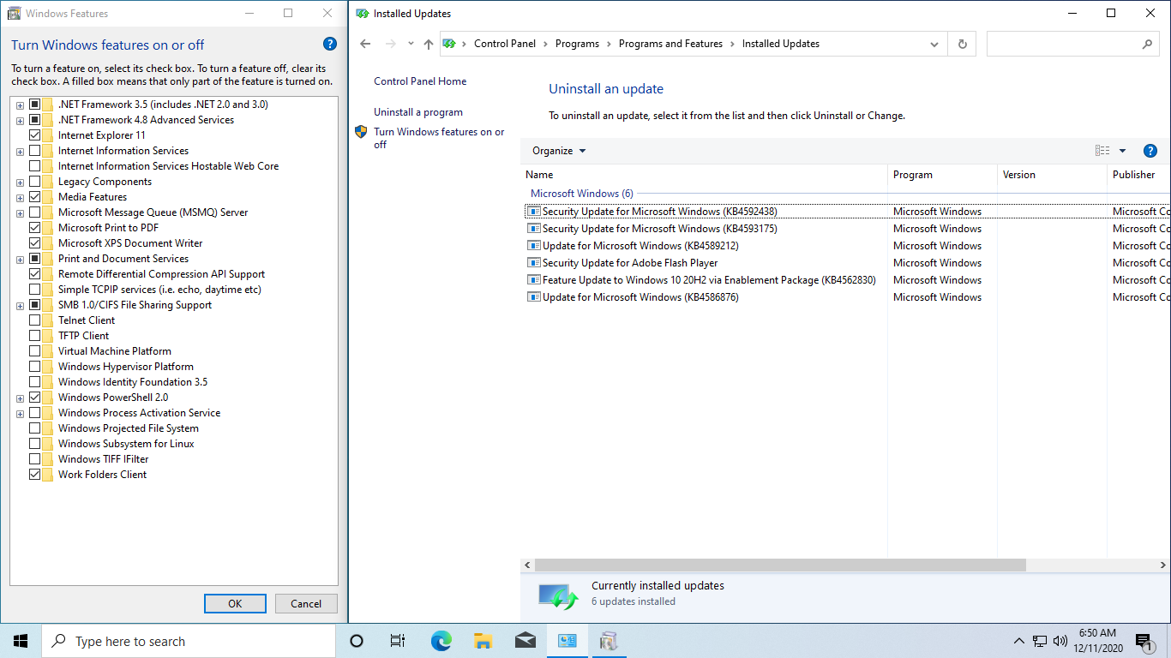This screenshot has height=658, width=1171.
Task: Expand Windows PowerShell 2.0 node
Action: [x=20, y=398]
